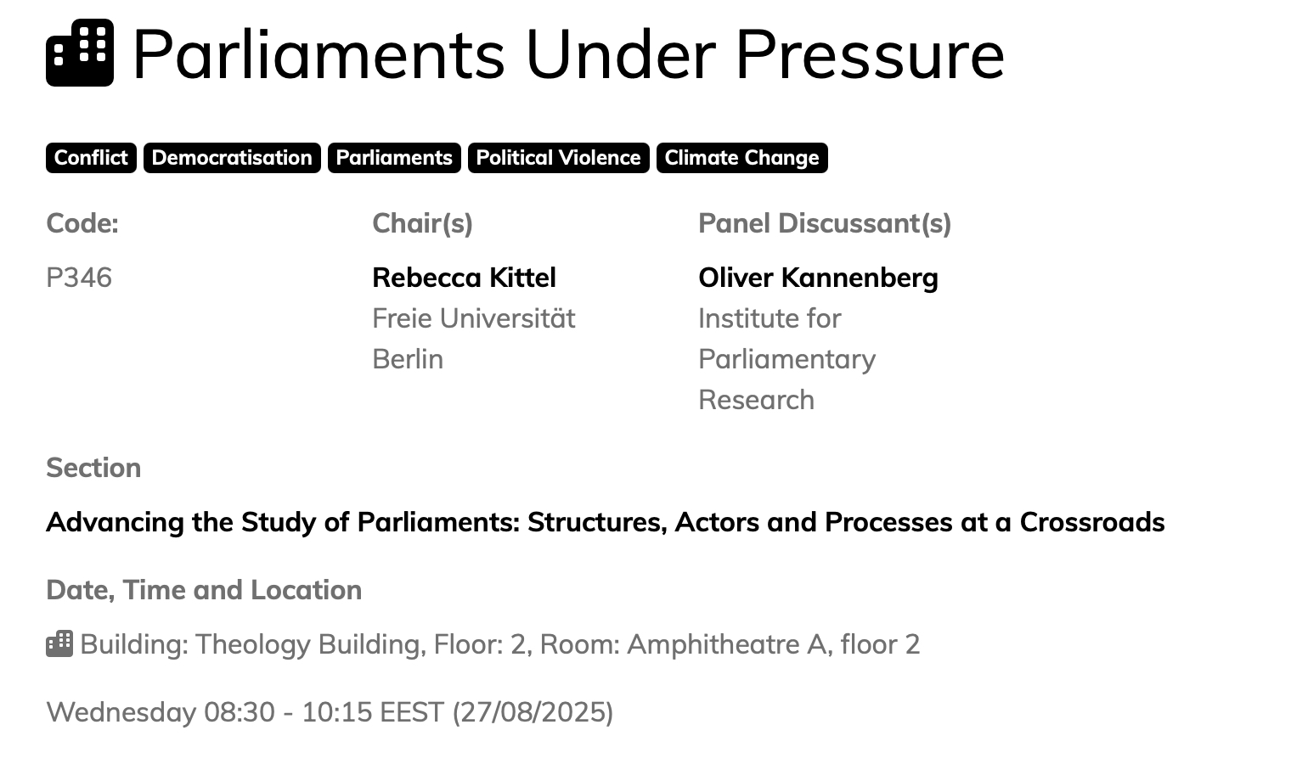Click the Freie Universität Berlin affiliation
The height and width of the screenshot is (764, 1308).
(x=473, y=339)
